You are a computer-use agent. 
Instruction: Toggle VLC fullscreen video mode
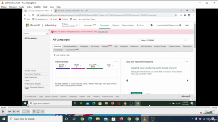24,111
